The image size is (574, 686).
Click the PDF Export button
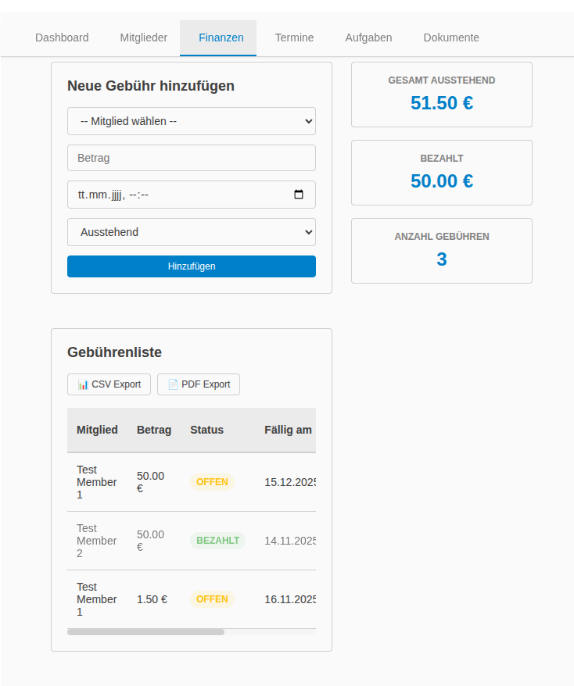[x=199, y=384]
